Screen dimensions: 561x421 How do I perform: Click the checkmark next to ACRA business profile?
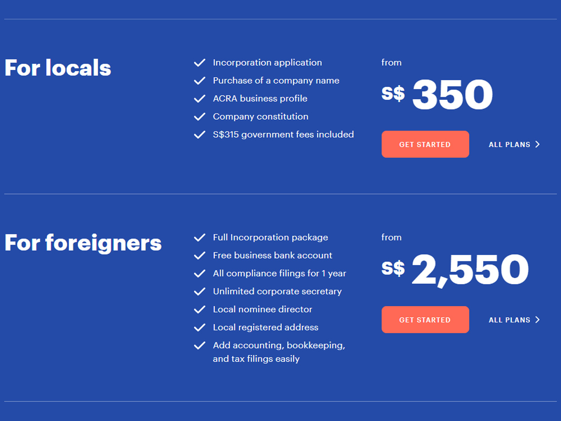[x=199, y=98]
